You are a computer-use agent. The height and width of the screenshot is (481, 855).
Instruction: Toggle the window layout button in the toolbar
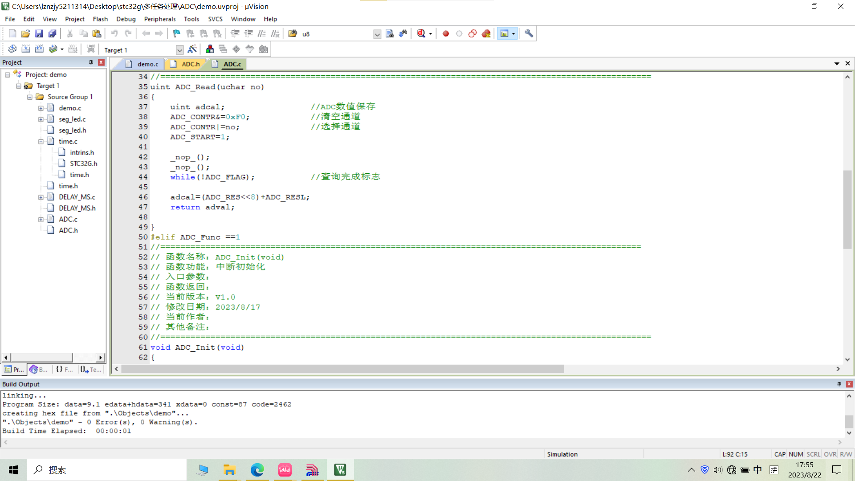tap(505, 33)
